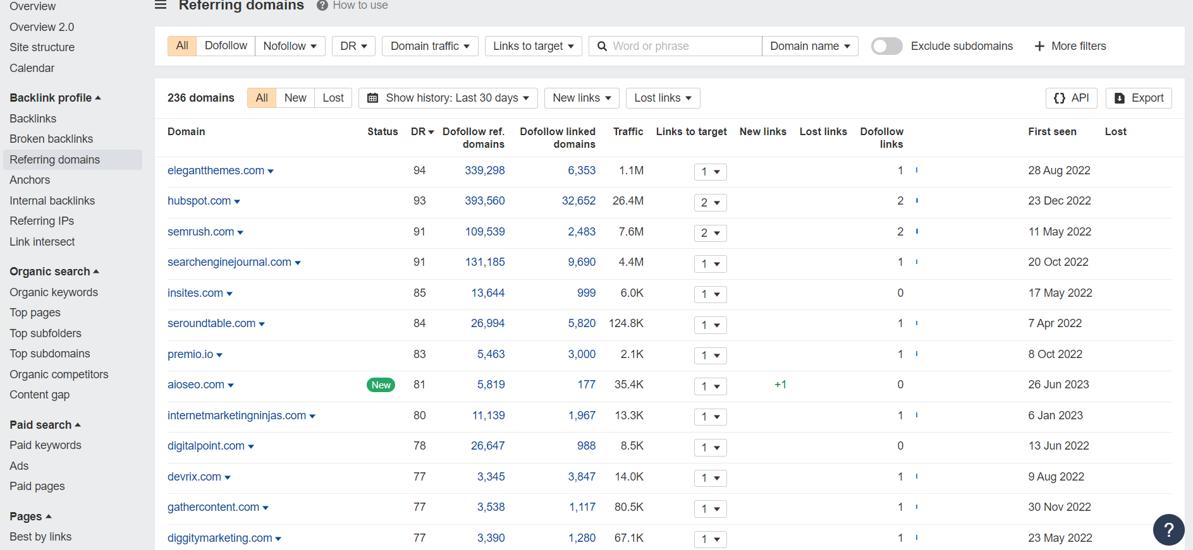1193x550 pixels.
Task: Click the dropdown arrow next to insites.com
Action: tap(229, 294)
